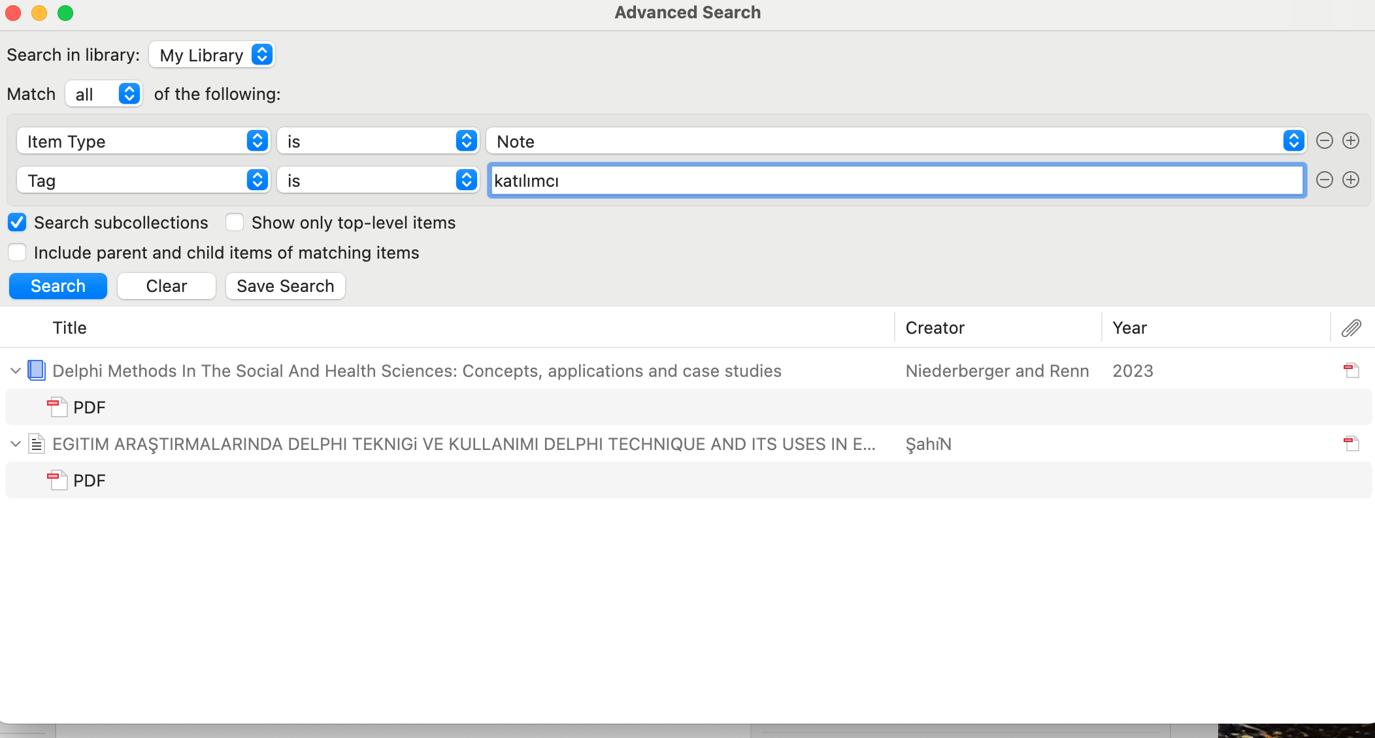Add condition after Item Type row
The width and height of the screenshot is (1375, 738).
pos(1350,141)
